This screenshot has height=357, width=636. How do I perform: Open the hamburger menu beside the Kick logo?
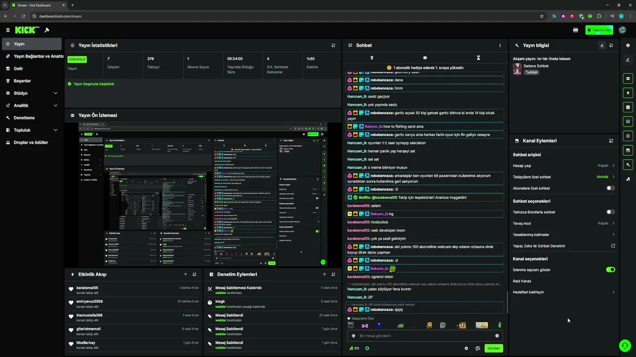click(8, 30)
